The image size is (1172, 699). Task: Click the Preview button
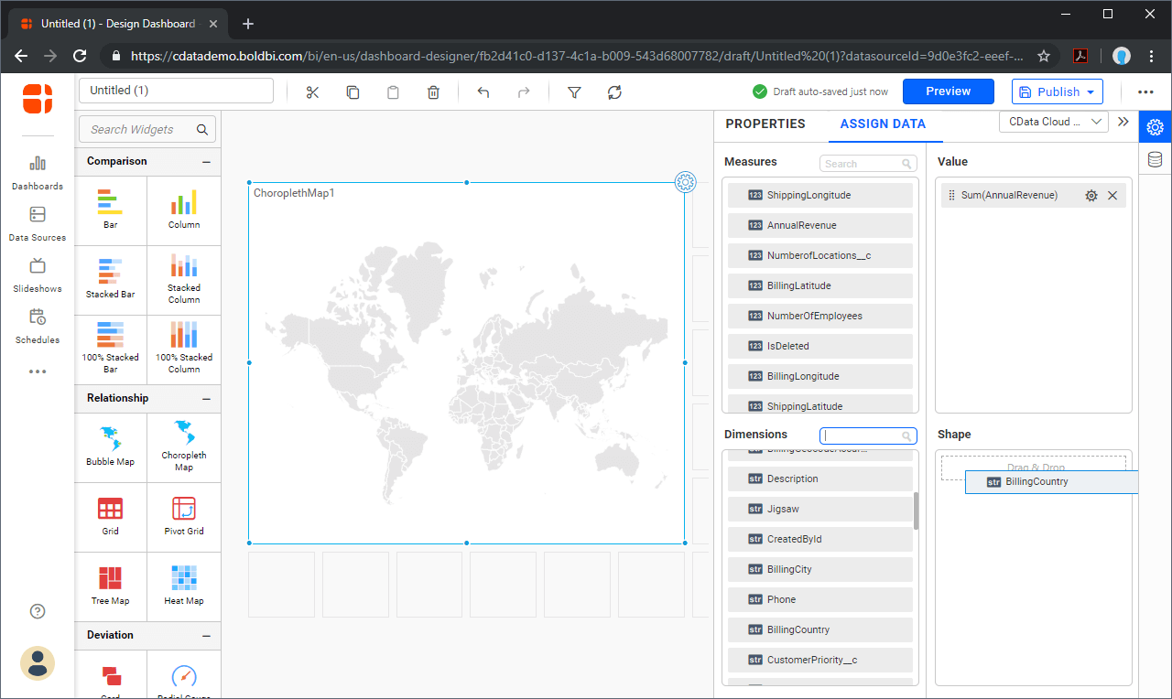(948, 91)
